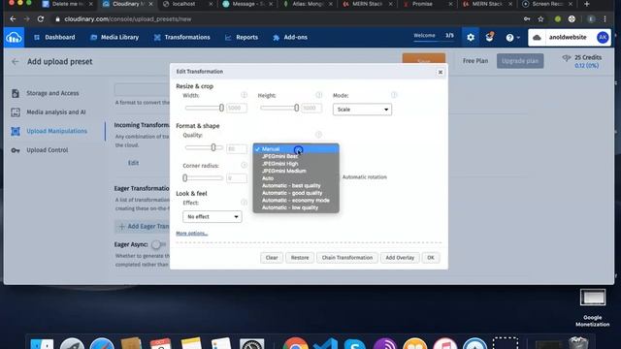Click the Chain Transformation button
621x349 pixels.
click(x=347, y=258)
